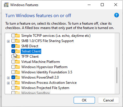Viewport: 123px width, 107px height.
Task: Click the Windows Features title bar icon
Action: coord(6,5)
